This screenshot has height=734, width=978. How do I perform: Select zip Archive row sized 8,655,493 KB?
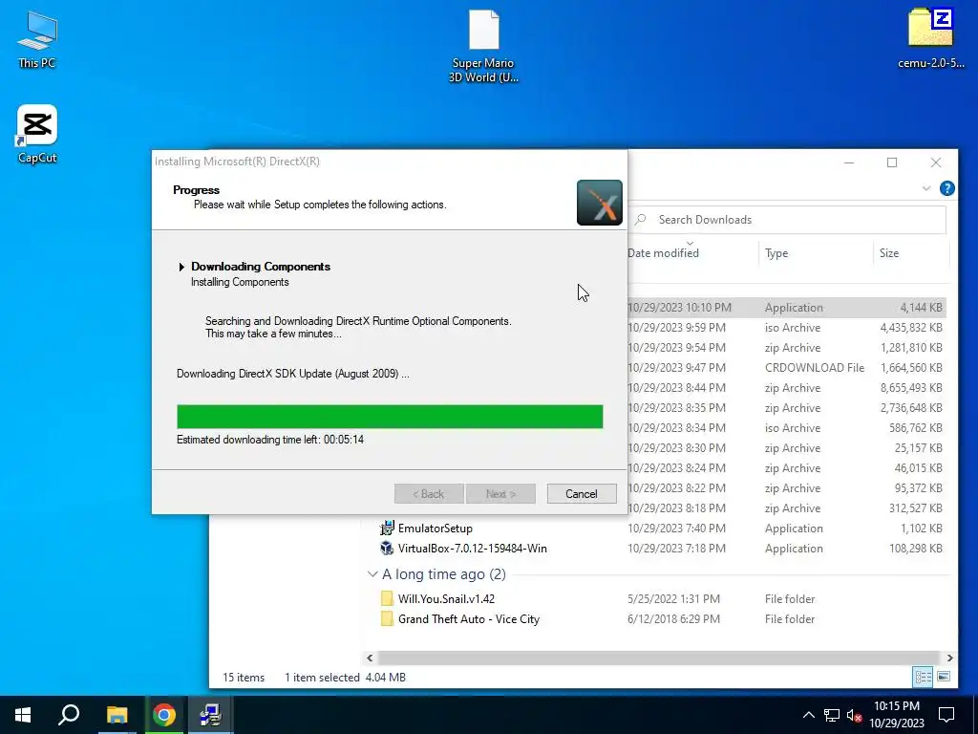pos(787,388)
